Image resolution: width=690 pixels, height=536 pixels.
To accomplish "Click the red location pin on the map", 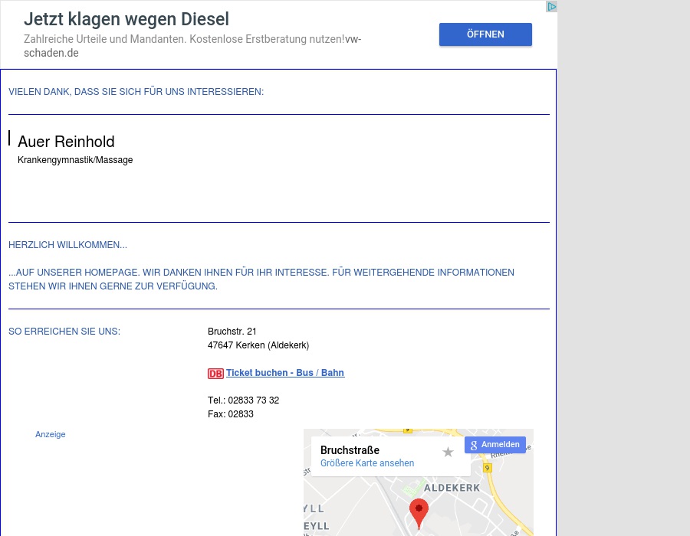I will 419,511.
